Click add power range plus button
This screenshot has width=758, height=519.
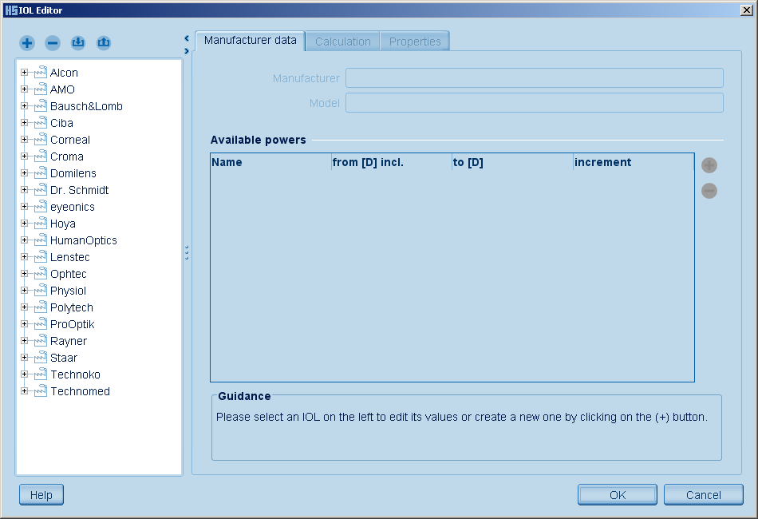pos(709,165)
